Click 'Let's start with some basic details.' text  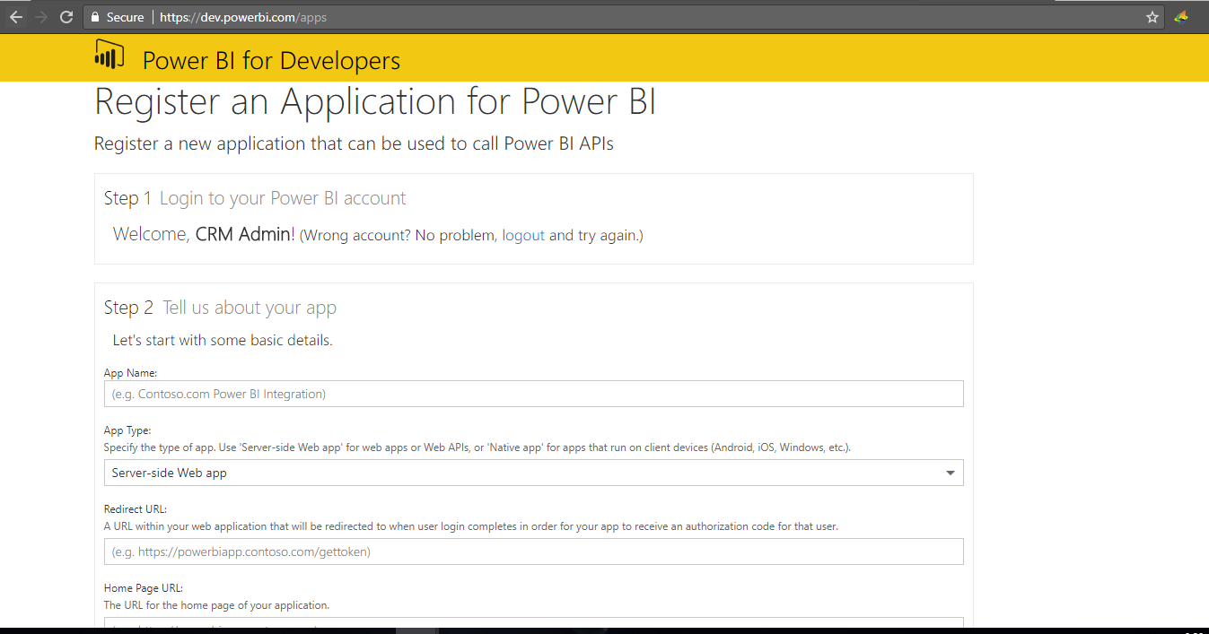click(x=223, y=341)
